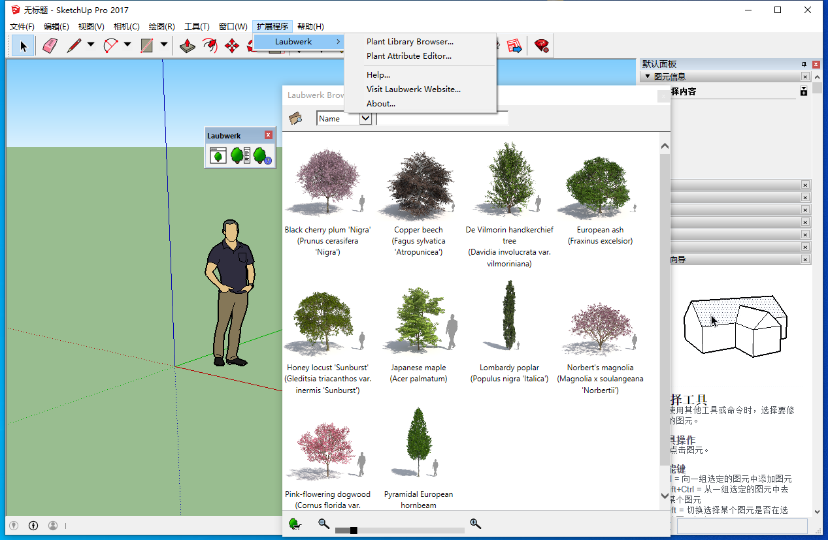Click the 扩展程序 menu
The height and width of the screenshot is (540, 828).
273,27
